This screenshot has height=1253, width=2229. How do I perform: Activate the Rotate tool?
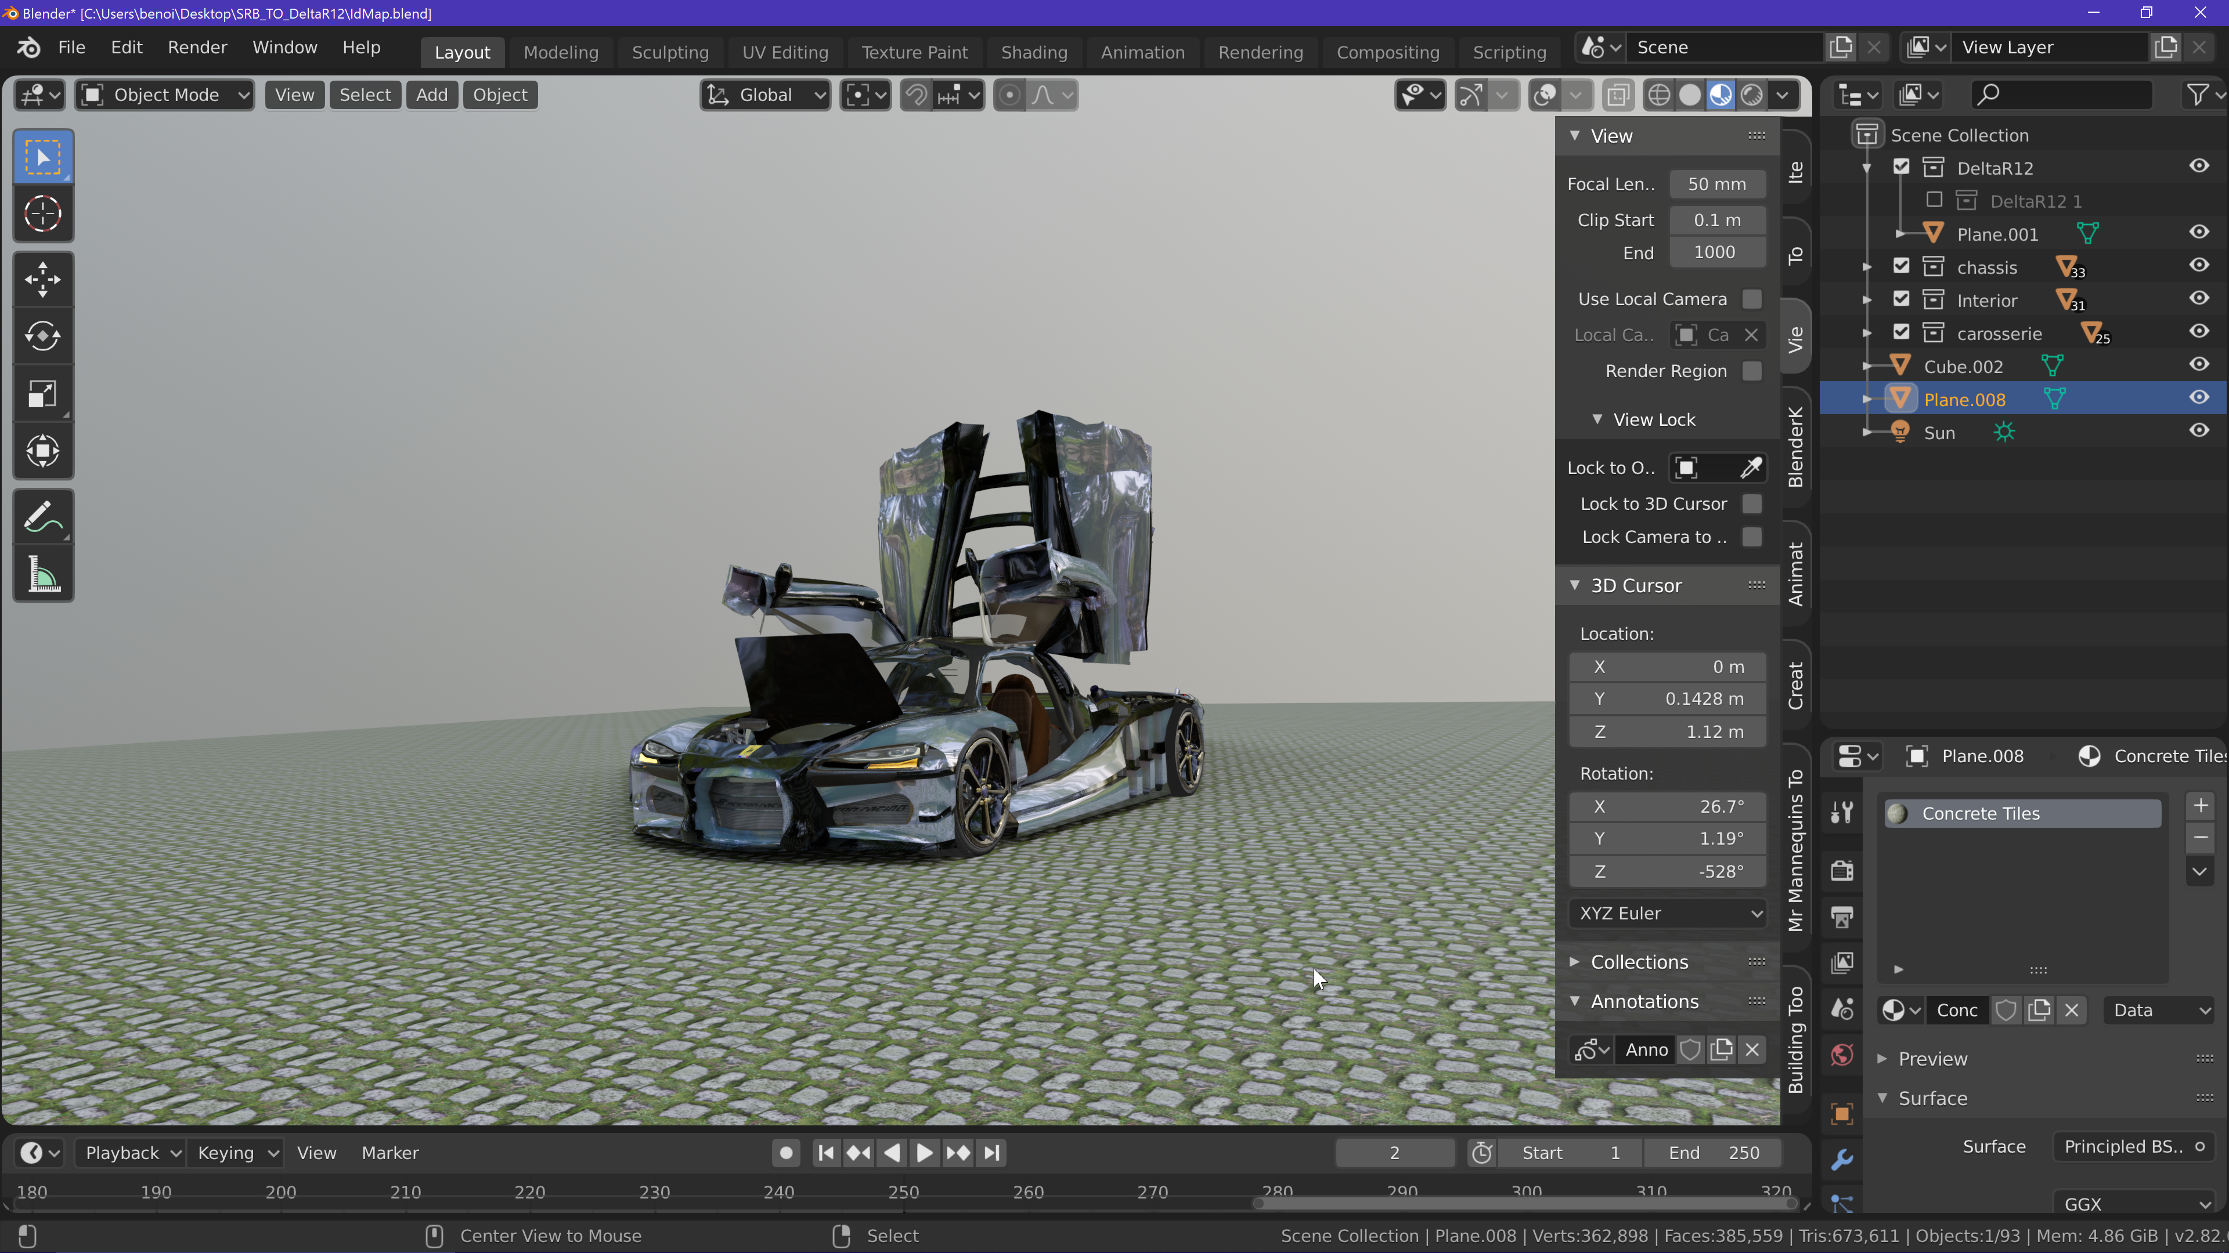[42, 336]
